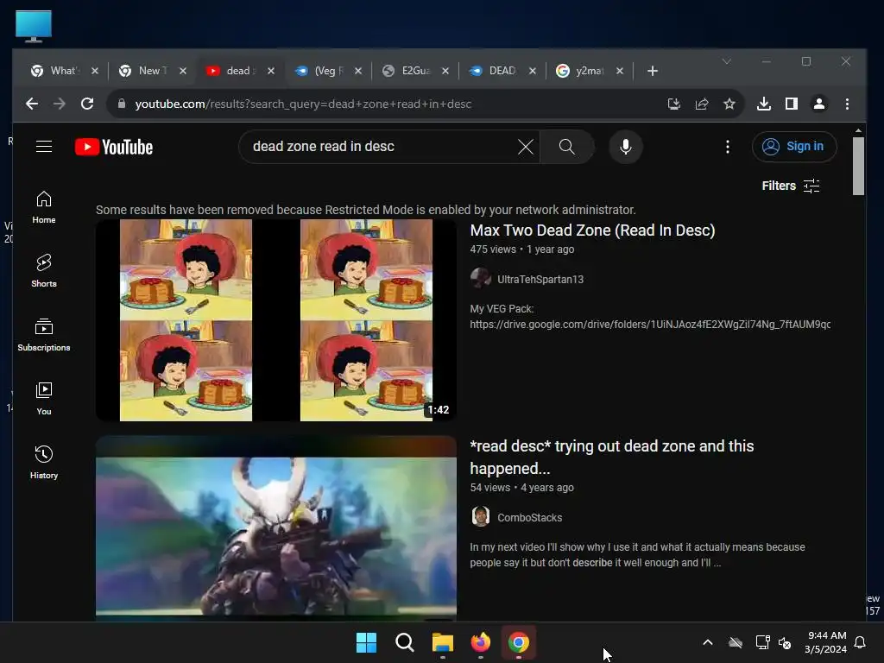884x663 pixels.
Task: Expand the tab search chevron
Action: 727,61
